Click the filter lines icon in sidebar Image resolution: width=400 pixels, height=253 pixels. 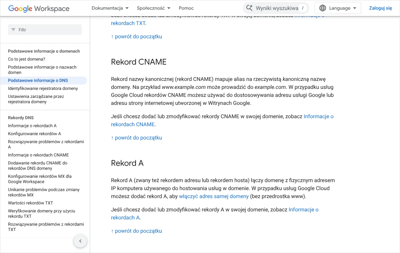[x=13, y=30]
